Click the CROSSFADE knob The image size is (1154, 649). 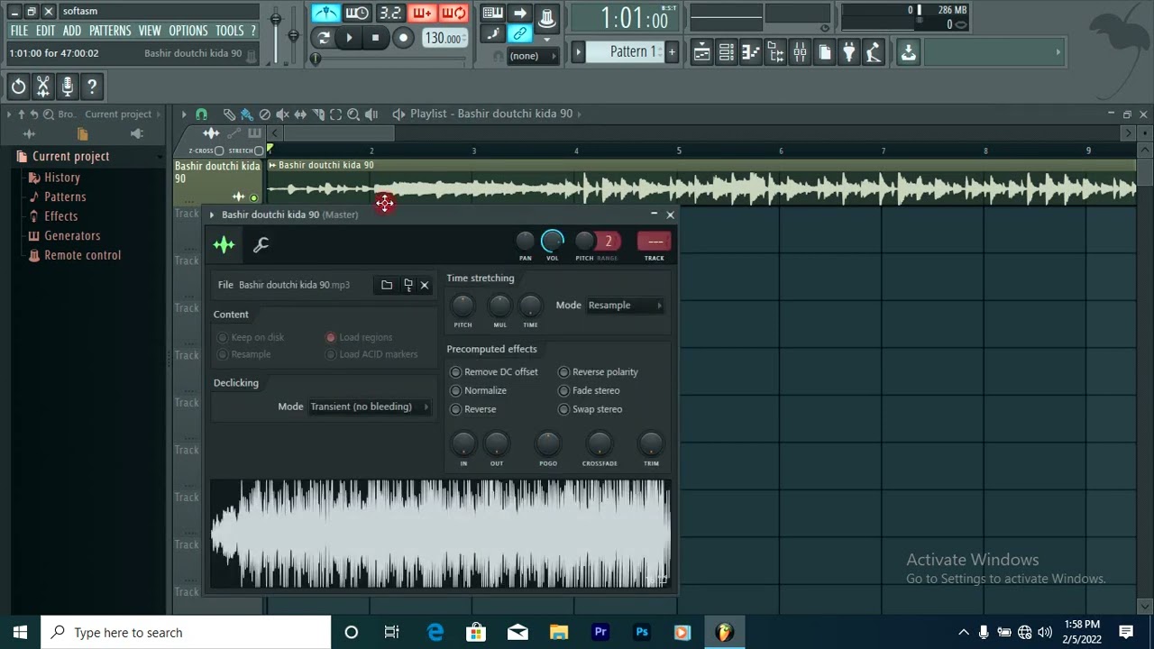[600, 443]
